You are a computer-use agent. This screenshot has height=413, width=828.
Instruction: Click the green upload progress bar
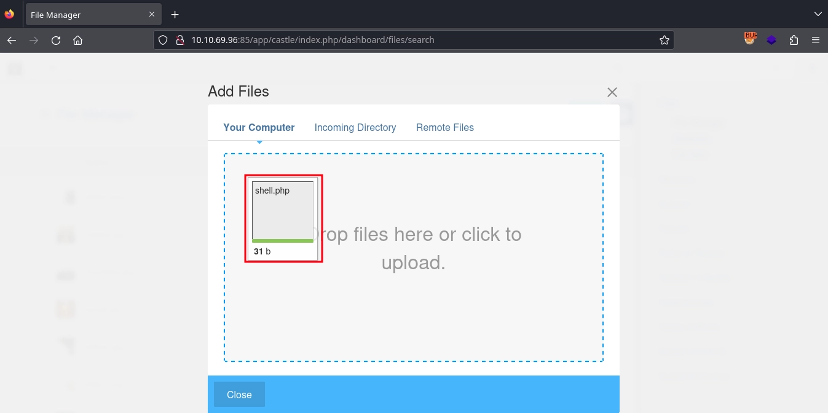click(283, 241)
